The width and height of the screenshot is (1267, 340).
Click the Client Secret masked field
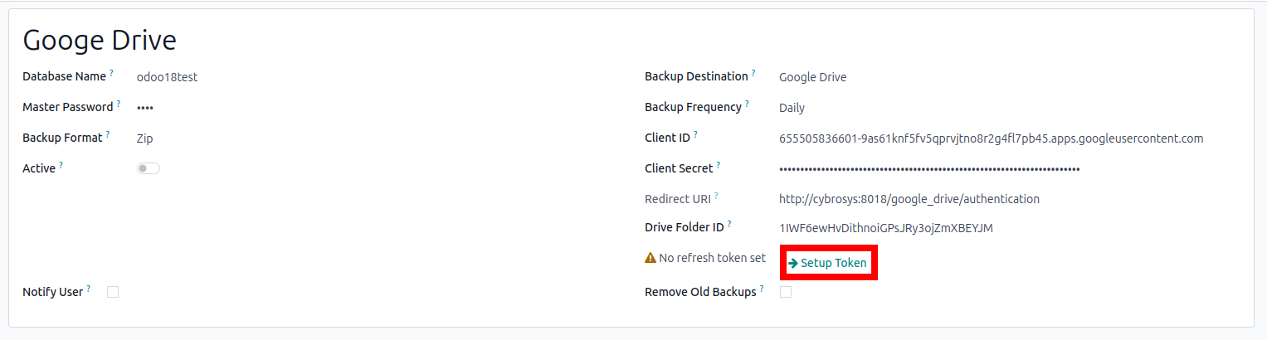929,169
